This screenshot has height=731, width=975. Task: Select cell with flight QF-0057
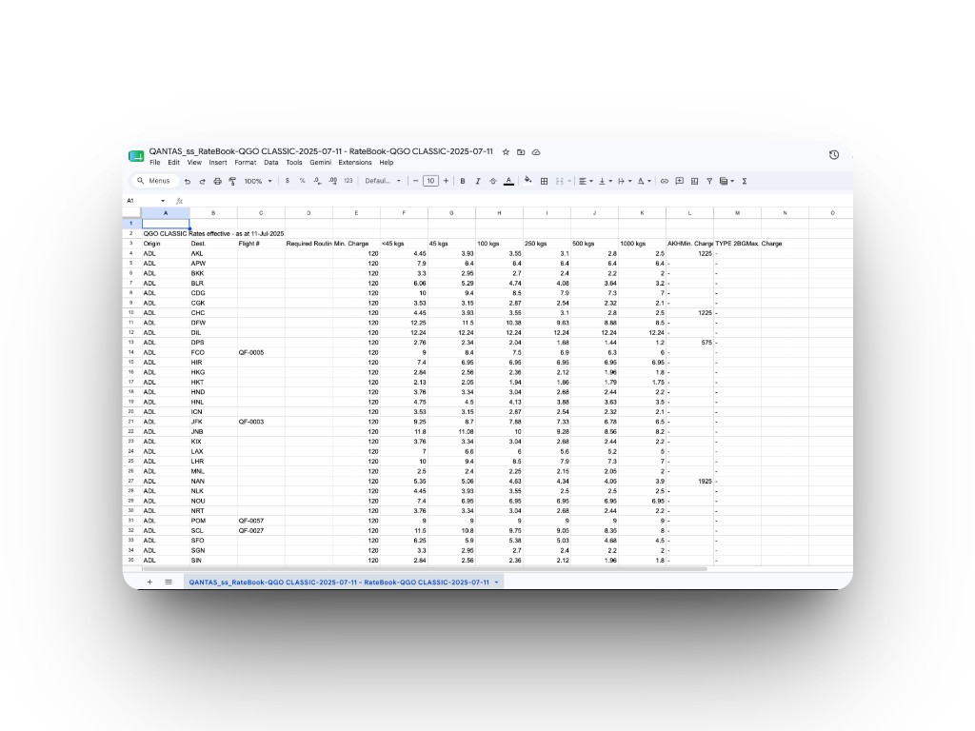(261, 521)
